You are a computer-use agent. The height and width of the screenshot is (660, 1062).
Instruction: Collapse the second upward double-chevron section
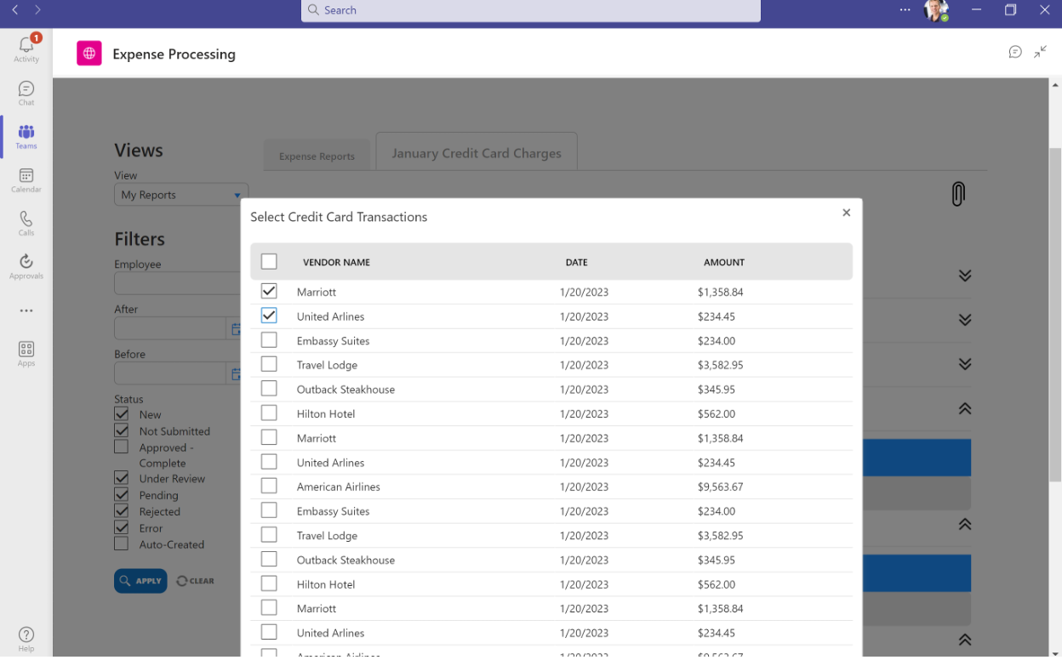point(964,524)
